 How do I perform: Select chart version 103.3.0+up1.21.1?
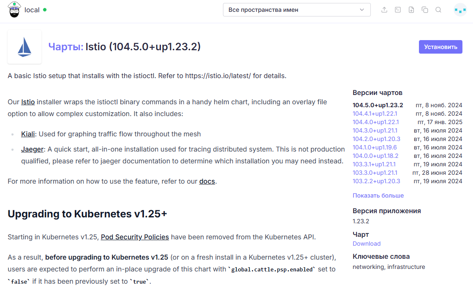point(375,173)
